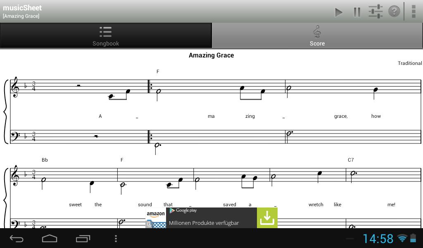Tap the lyric word "sweet"
The image size is (423, 248).
pyautogui.click(x=75, y=205)
